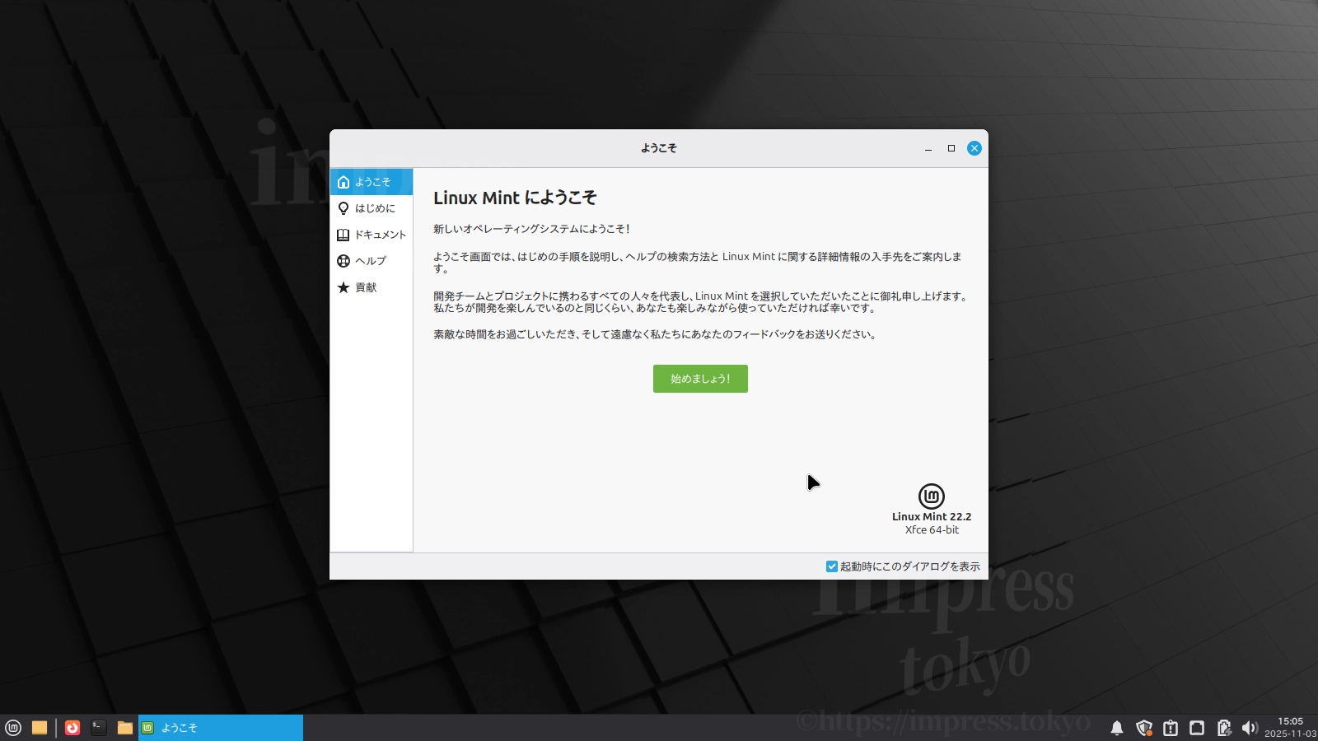Open the power manager battery icon

1224,728
